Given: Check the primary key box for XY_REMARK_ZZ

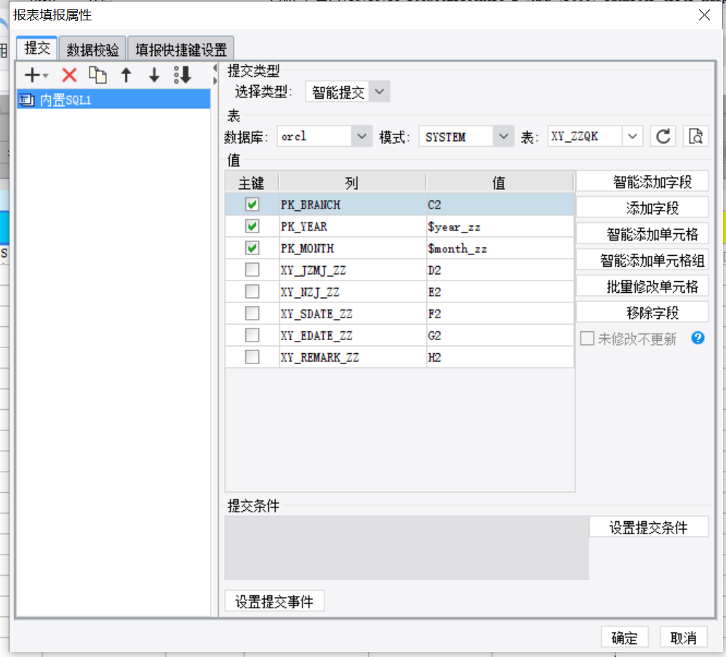Looking at the screenshot, I should click(x=252, y=357).
